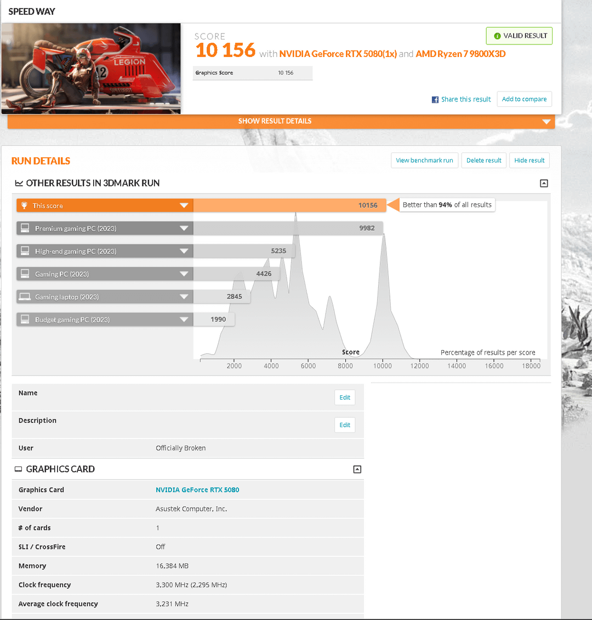The height and width of the screenshot is (620, 592).
Task: Expand Gaming PC (2023) dropdown arrow
Action: 184,274
